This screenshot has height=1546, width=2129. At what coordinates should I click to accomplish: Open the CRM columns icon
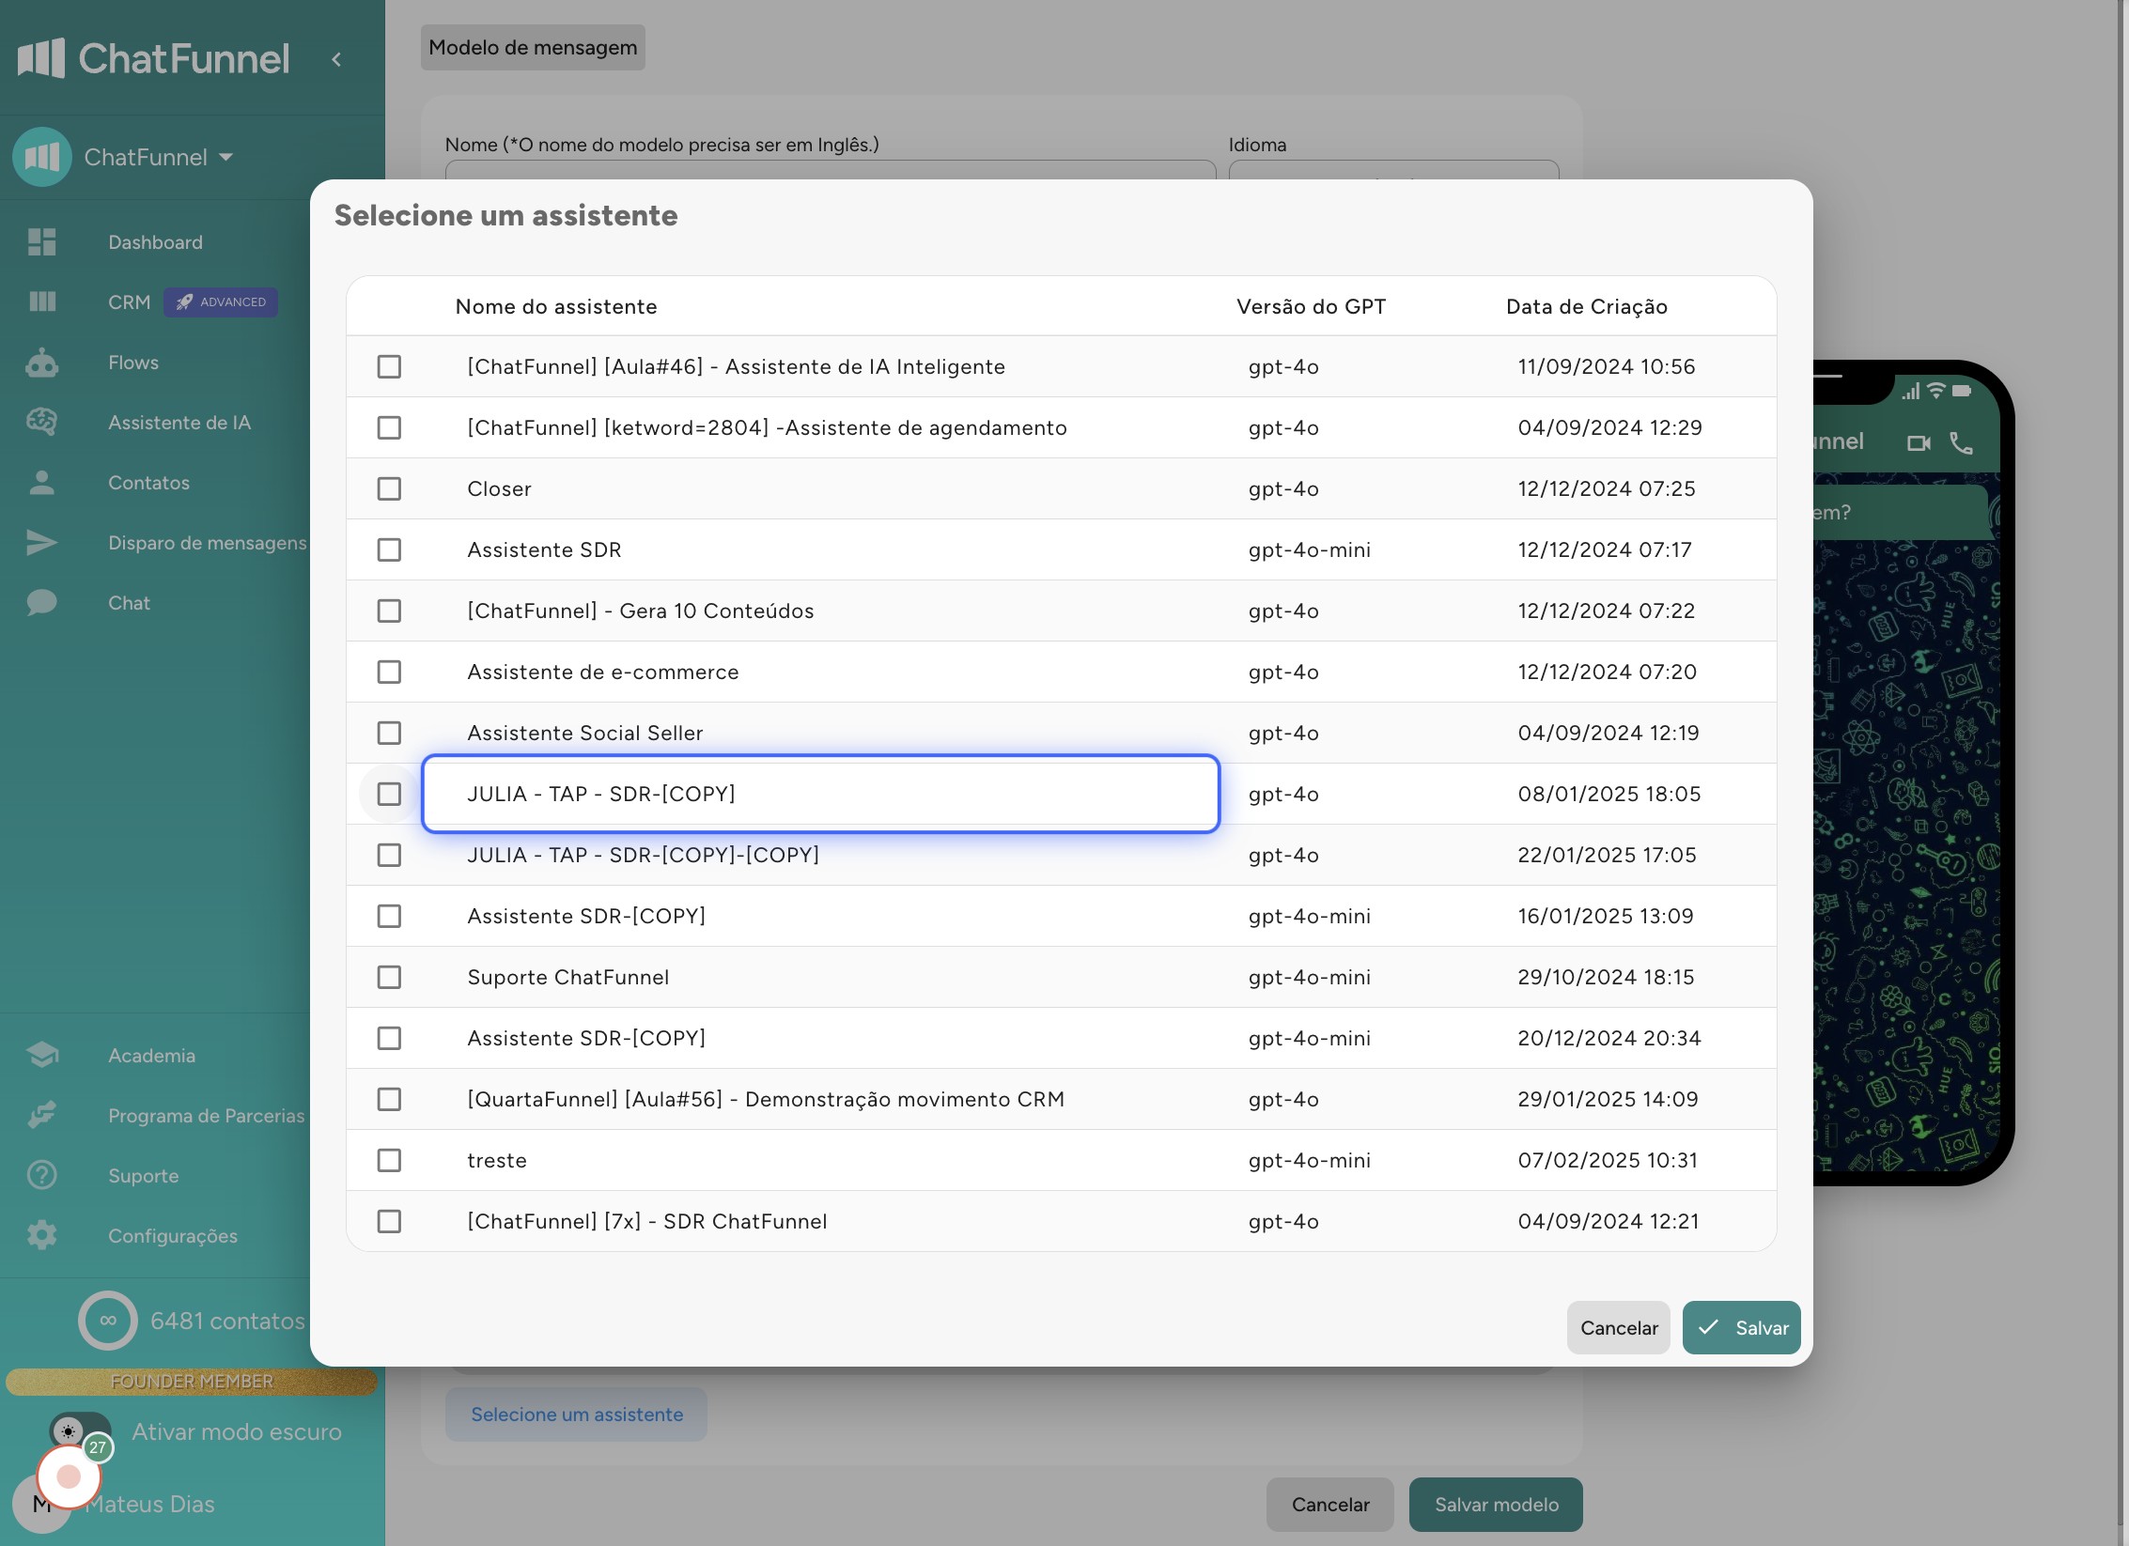42,301
